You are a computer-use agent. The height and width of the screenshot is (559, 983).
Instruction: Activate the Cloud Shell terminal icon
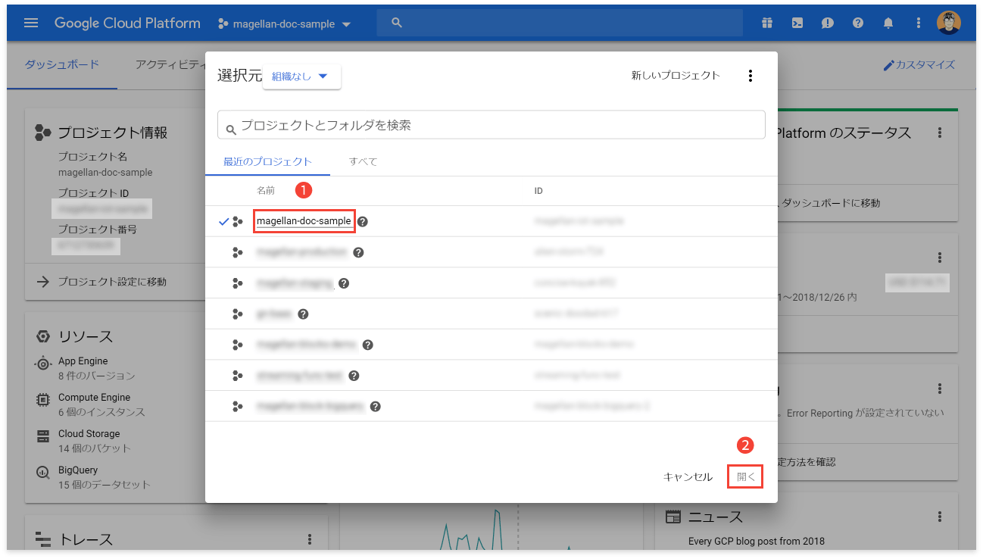click(797, 23)
